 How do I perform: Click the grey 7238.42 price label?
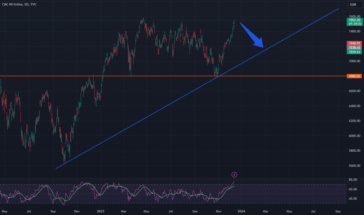pos(354,48)
